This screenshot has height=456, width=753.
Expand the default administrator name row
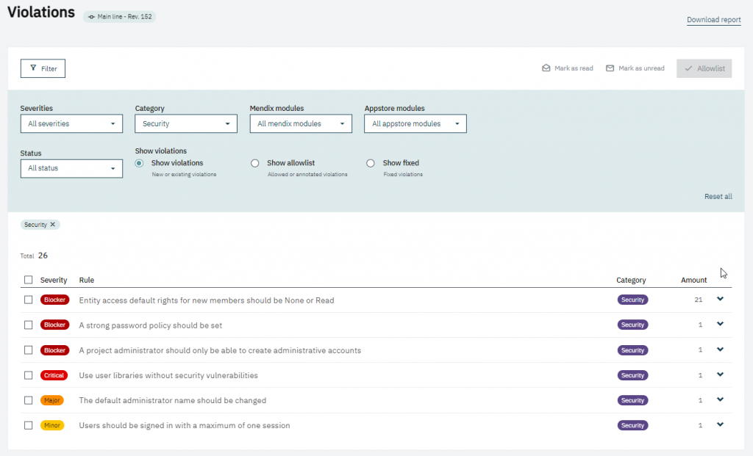[720, 399]
